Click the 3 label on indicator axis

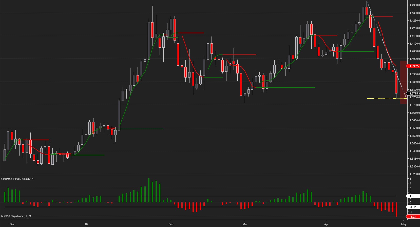(410, 188)
